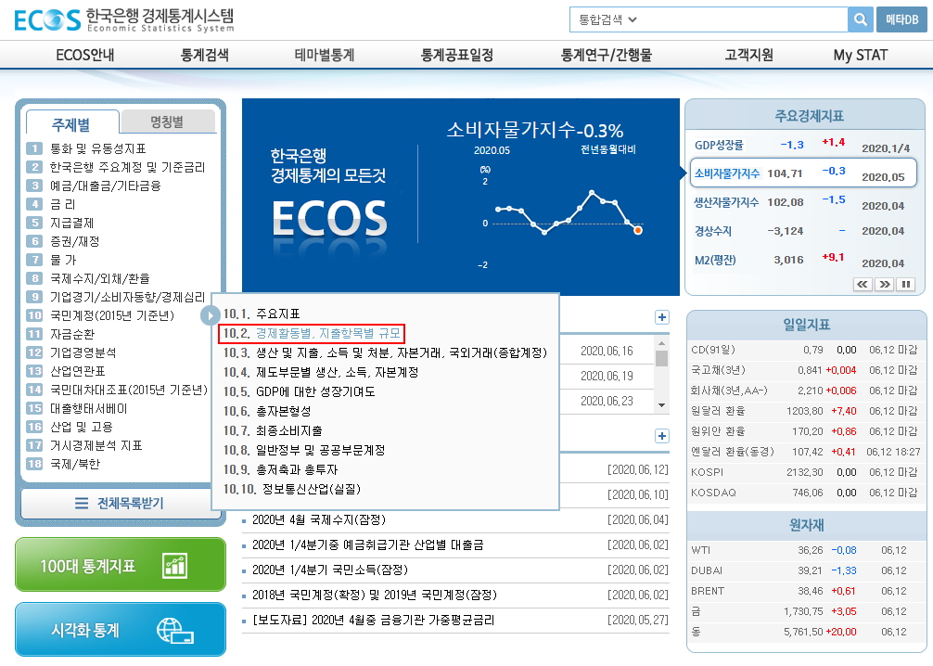
Task: Go to ECOS logo home
Action: 124,19
